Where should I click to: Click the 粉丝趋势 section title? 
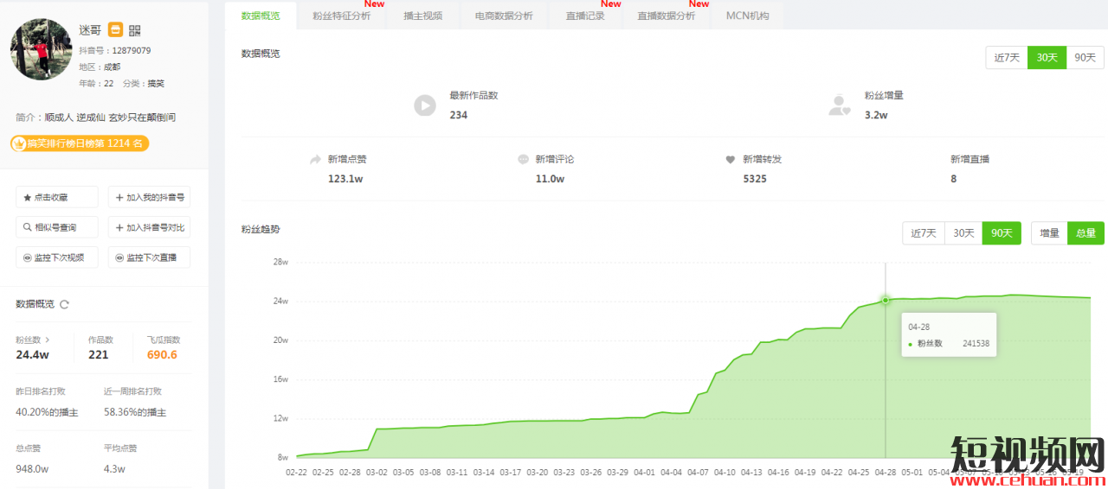pyautogui.click(x=261, y=230)
